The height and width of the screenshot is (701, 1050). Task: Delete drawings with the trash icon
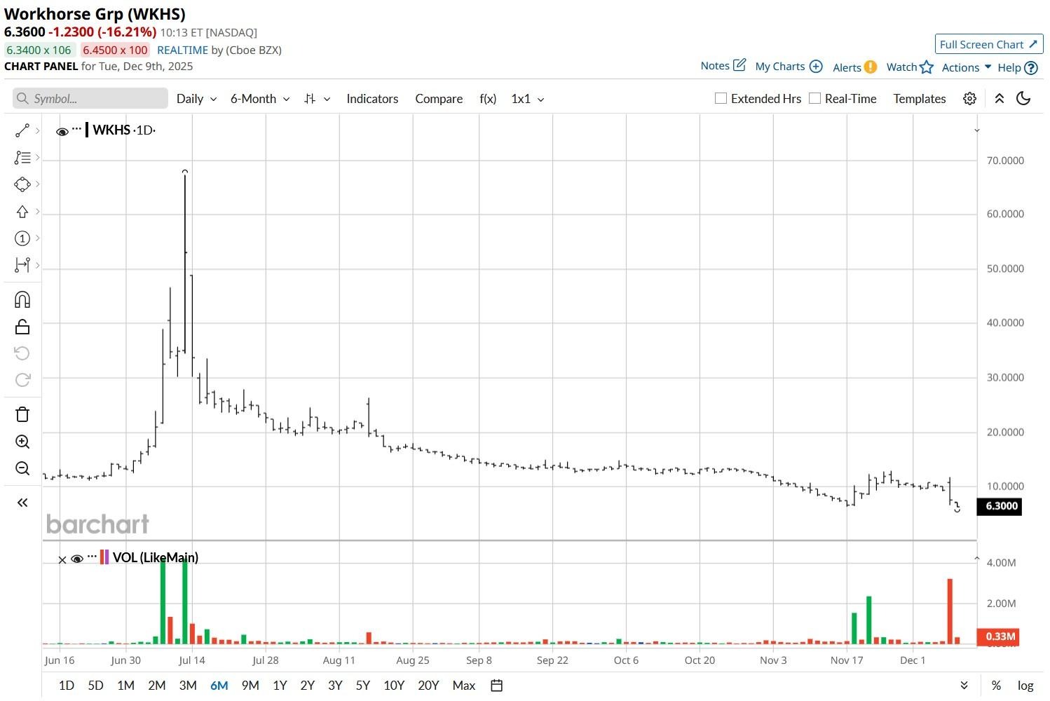22,414
